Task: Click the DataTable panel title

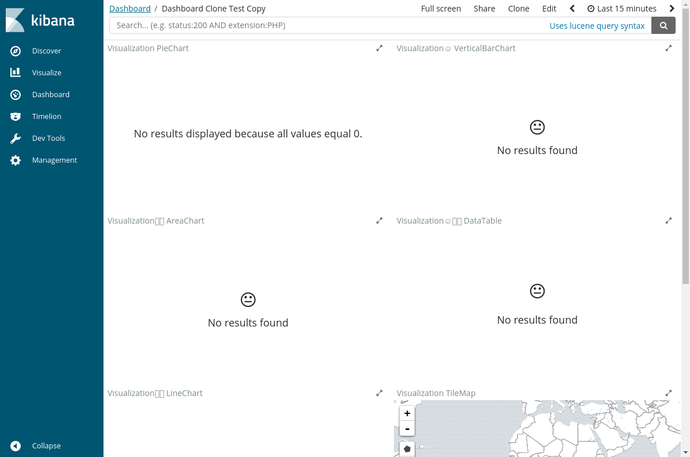Action: point(449,221)
